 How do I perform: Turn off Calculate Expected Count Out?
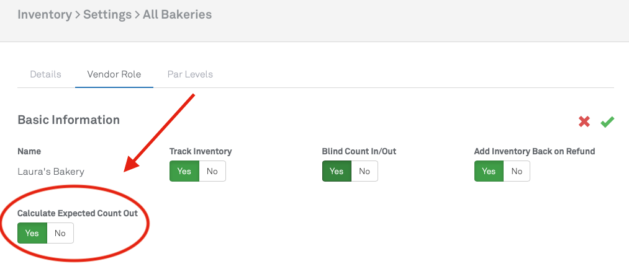coord(60,233)
